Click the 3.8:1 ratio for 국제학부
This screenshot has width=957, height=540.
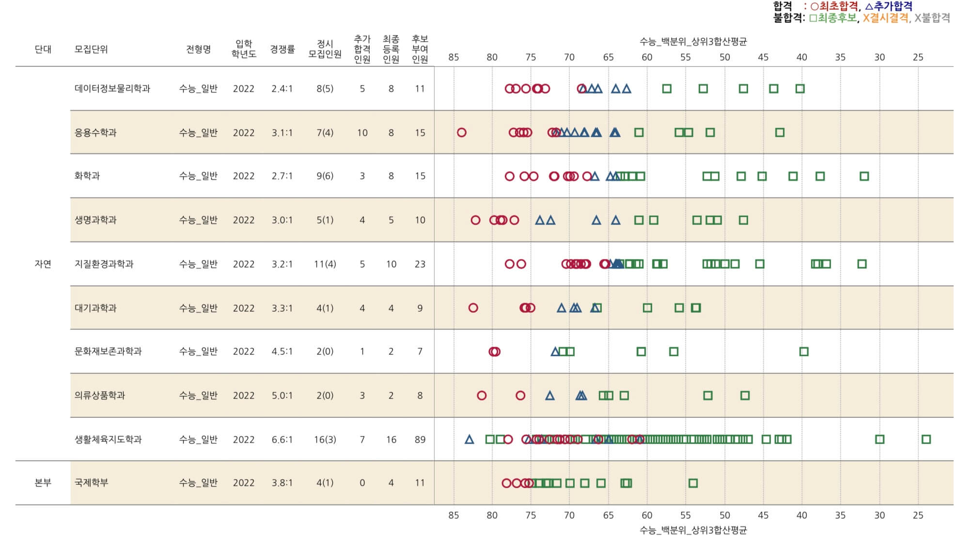(x=282, y=483)
